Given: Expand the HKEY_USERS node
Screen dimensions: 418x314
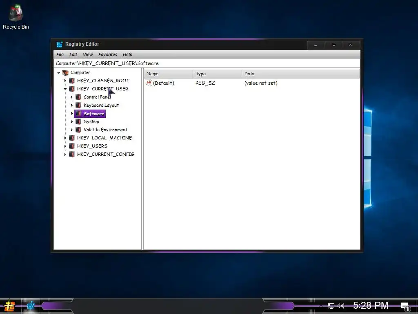Looking at the screenshot, I should [x=65, y=146].
